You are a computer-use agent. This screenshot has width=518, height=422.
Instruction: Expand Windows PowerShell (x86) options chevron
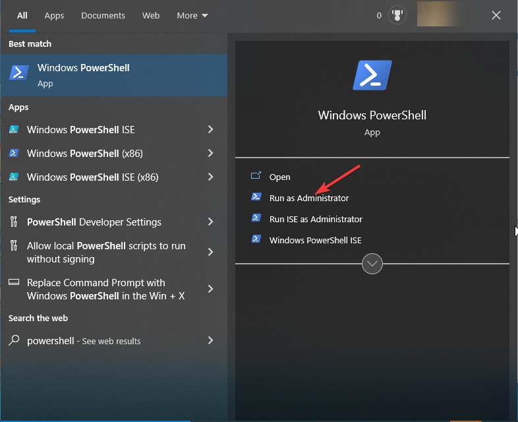tap(211, 154)
